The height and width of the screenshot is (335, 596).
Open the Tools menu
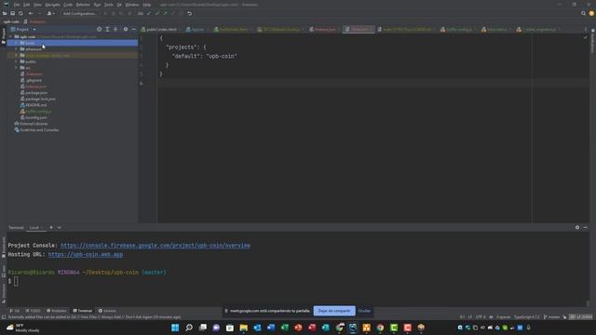tap(109, 5)
